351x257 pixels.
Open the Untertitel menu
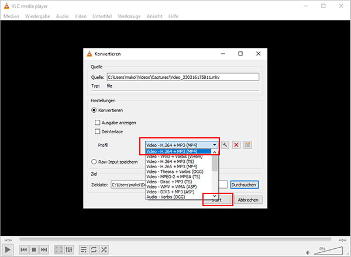point(102,16)
